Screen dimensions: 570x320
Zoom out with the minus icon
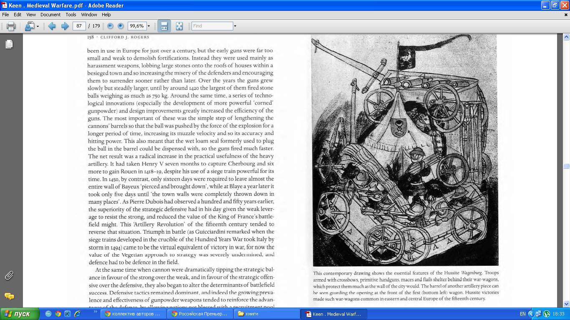click(x=110, y=26)
